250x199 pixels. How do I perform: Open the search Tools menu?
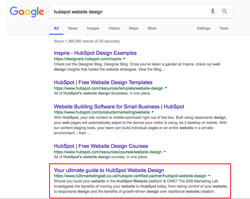[x=224, y=28]
